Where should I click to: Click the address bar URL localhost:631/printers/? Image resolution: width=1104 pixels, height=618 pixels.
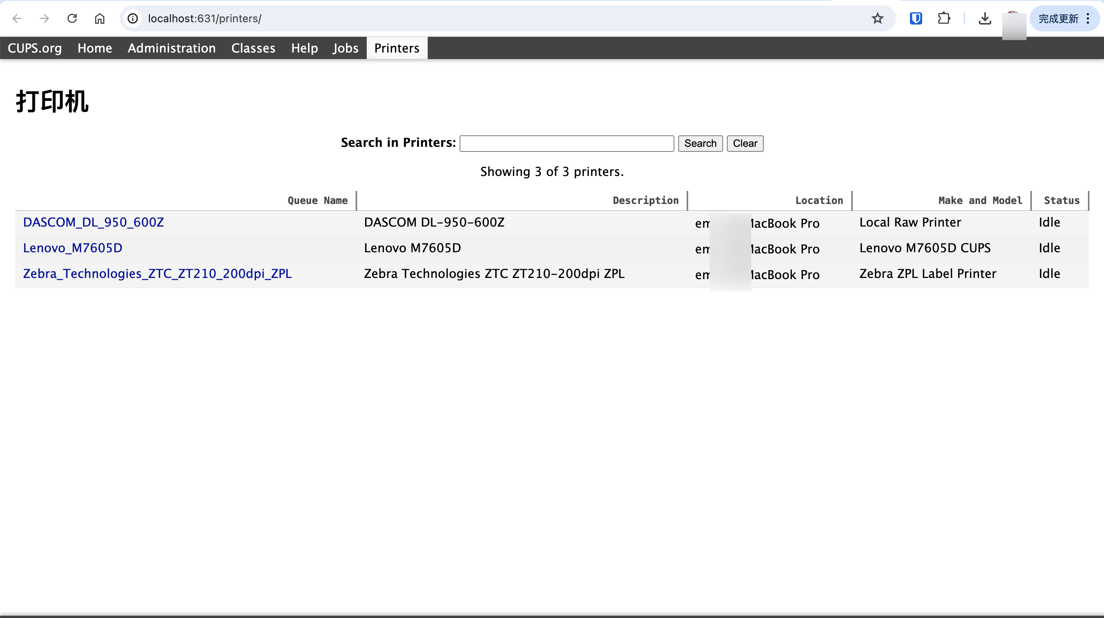tap(204, 18)
